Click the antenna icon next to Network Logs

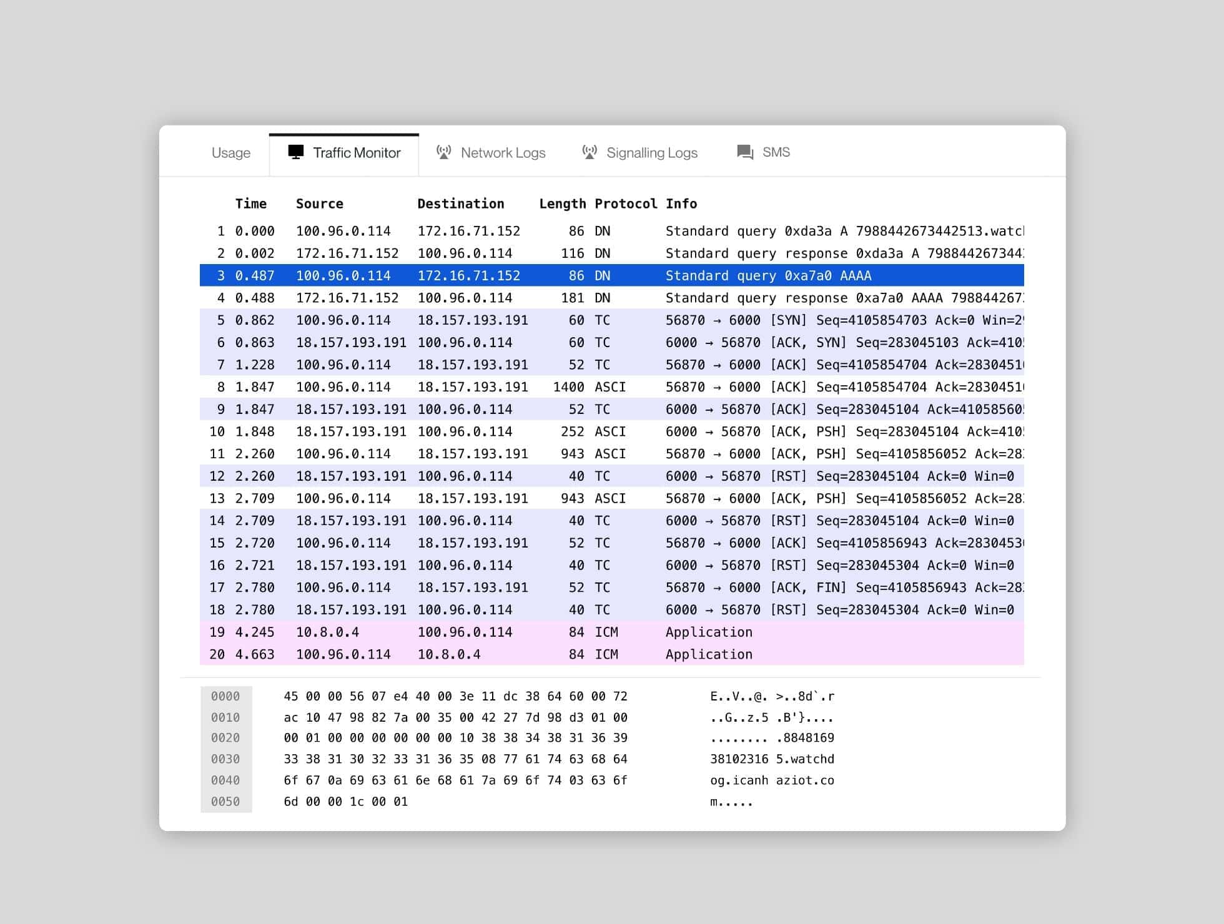tap(444, 152)
